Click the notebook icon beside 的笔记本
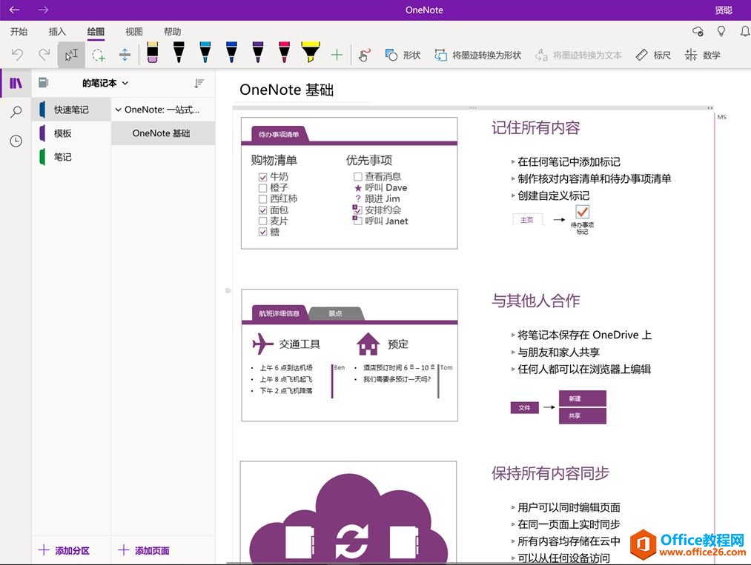Screen dimensions: 751x565 (44, 83)
